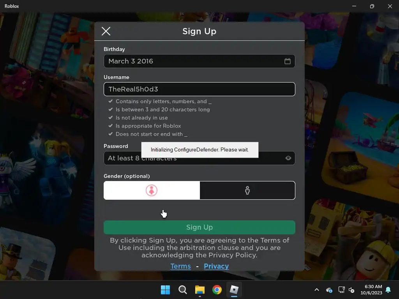Open the Terms link
The image size is (399, 299).
(x=180, y=266)
